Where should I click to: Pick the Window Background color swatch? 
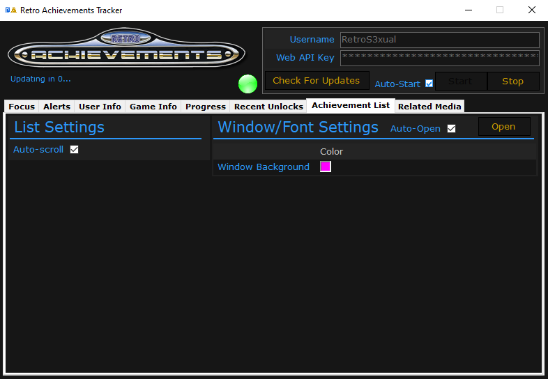coord(326,167)
